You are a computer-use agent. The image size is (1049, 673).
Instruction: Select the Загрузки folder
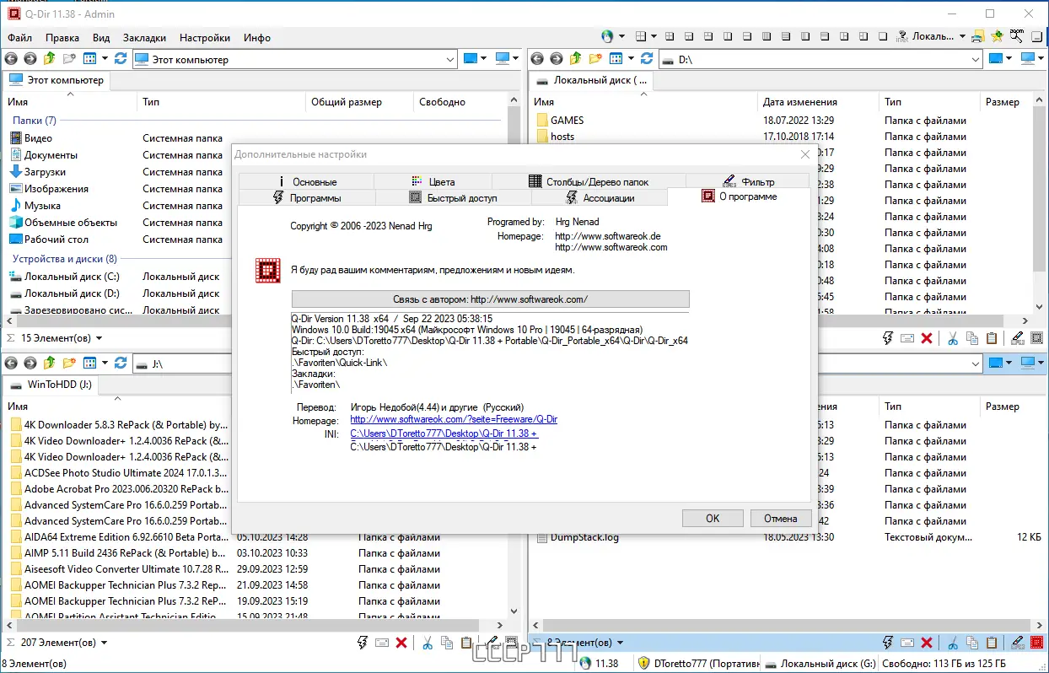point(45,172)
